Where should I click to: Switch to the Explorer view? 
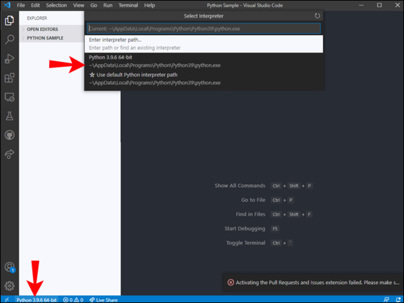9,20
